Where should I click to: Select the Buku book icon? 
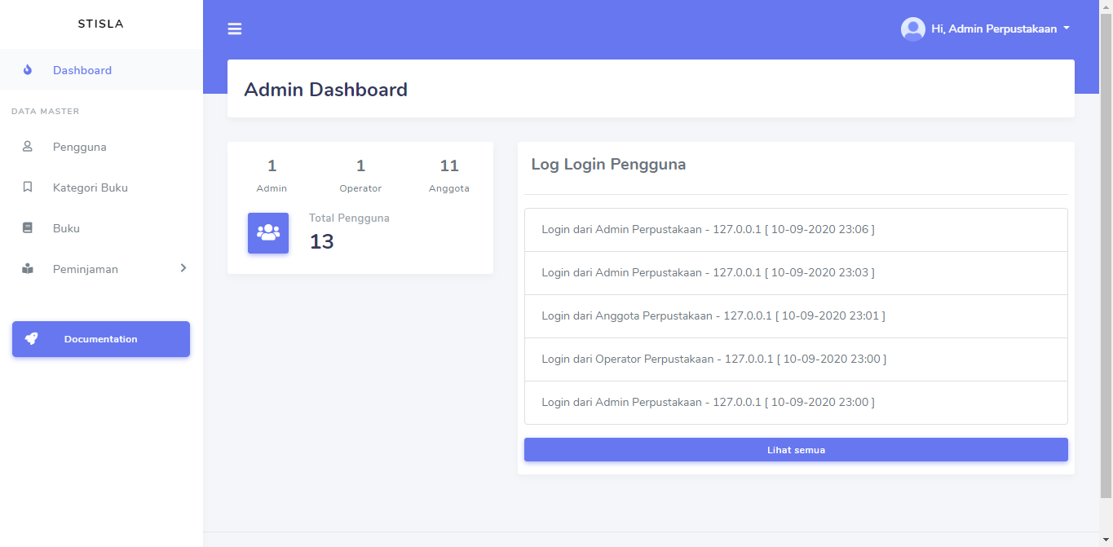click(x=27, y=228)
